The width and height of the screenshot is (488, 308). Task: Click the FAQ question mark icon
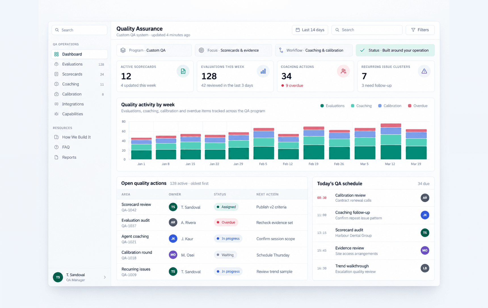tap(56, 147)
